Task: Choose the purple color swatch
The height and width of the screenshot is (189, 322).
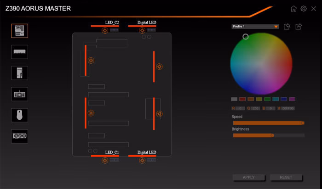Action: pyautogui.click(x=292, y=99)
